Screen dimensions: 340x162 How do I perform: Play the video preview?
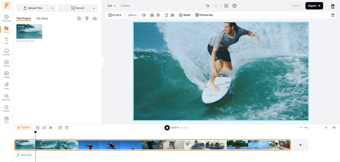coord(167,128)
